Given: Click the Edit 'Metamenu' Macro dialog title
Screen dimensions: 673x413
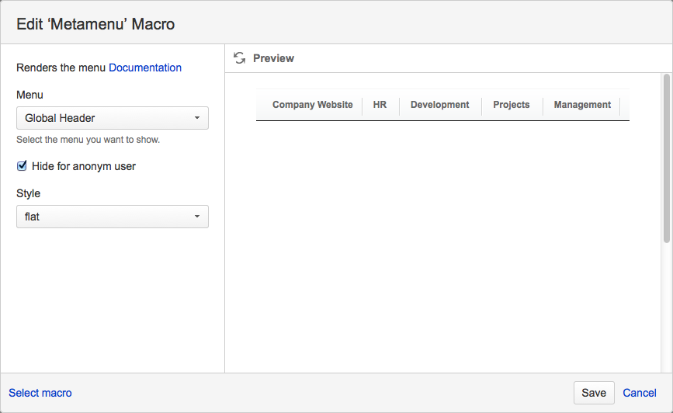Looking at the screenshot, I should click(x=95, y=24).
